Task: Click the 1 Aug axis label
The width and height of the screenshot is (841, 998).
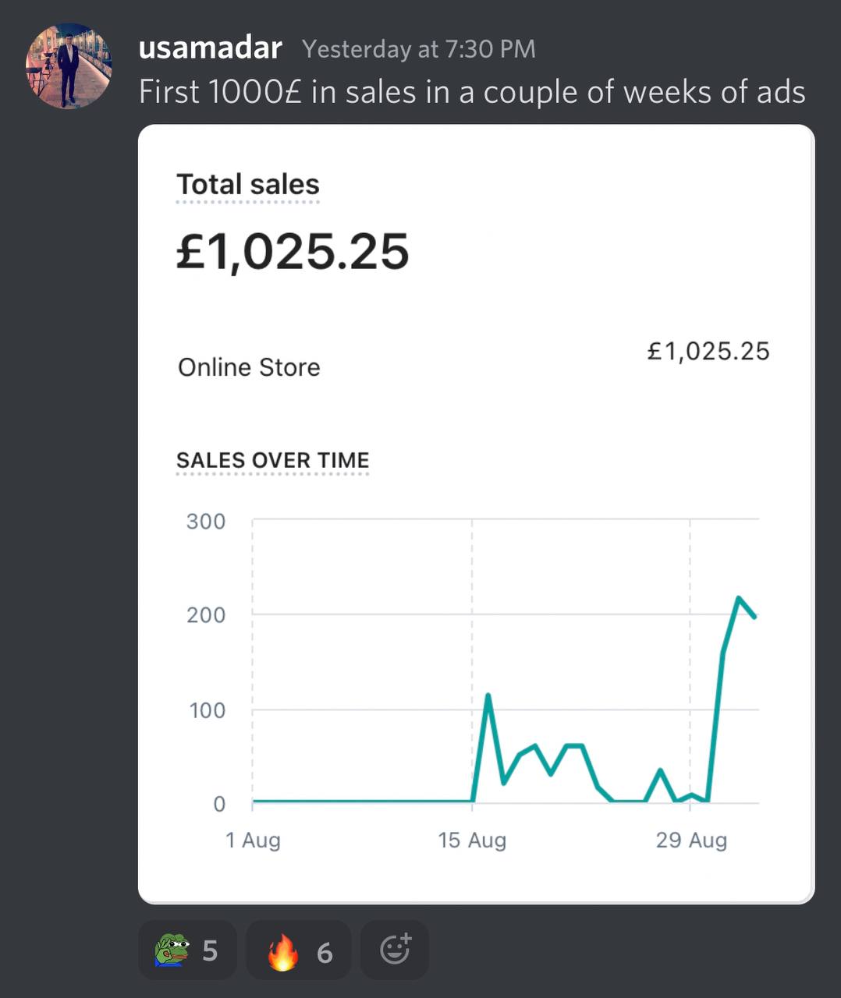Action: click(253, 841)
